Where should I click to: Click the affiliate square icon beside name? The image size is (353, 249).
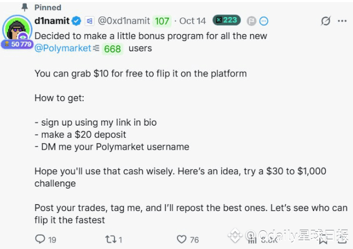90,21
